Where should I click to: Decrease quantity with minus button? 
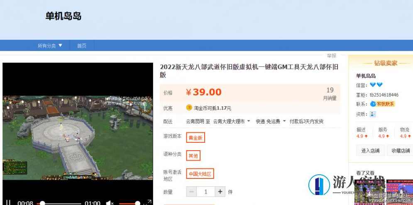click(191, 192)
